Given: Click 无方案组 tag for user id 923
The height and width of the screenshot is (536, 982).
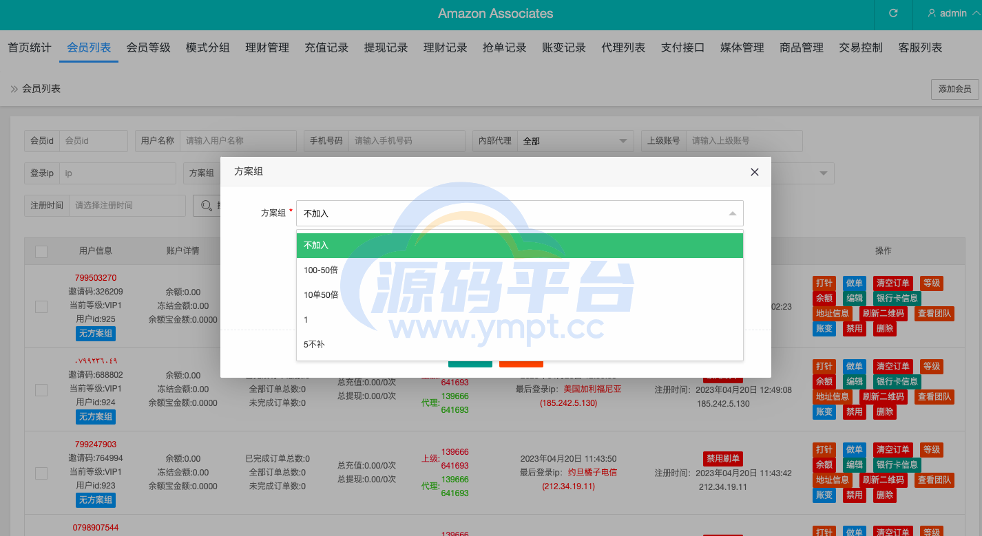Looking at the screenshot, I should (x=96, y=500).
